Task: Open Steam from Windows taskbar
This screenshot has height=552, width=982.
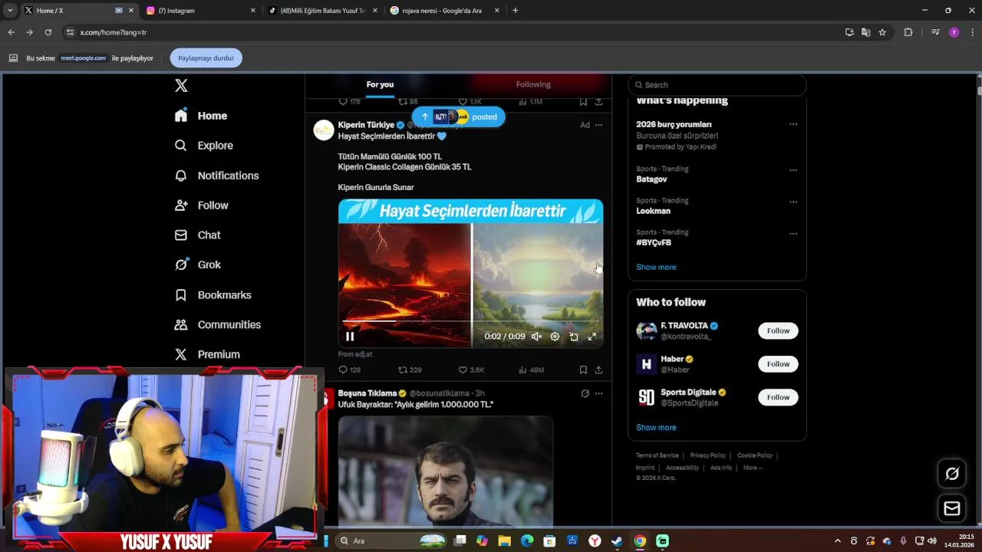Action: [617, 540]
